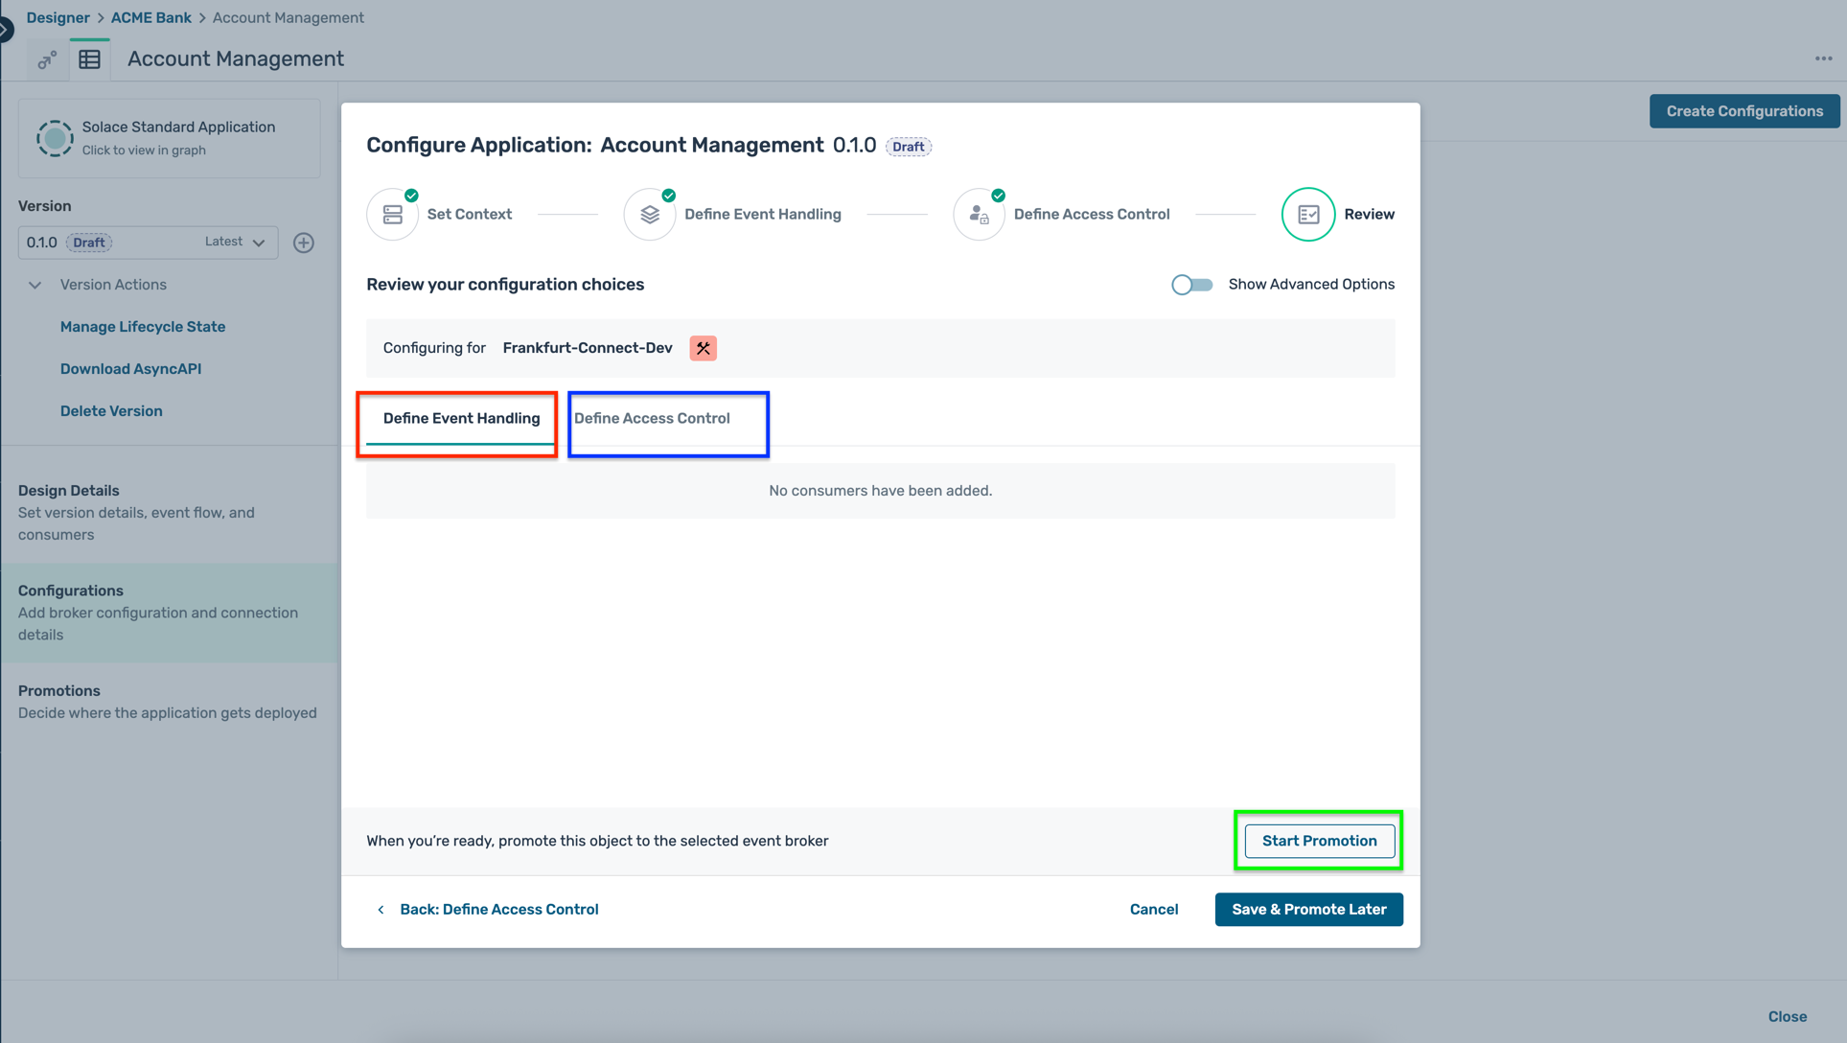Switch to the table view icon

point(90,58)
